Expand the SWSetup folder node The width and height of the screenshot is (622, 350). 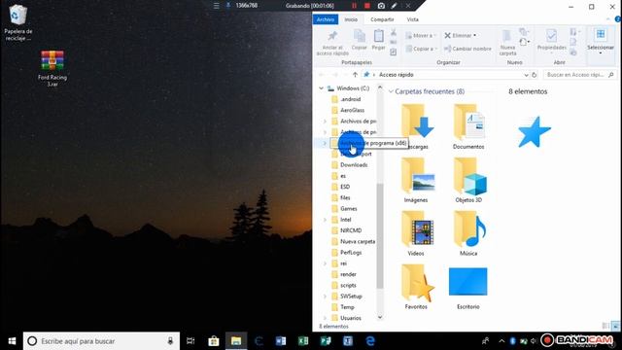point(325,297)
